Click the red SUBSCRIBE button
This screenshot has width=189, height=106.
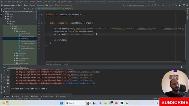coord(174,102)
